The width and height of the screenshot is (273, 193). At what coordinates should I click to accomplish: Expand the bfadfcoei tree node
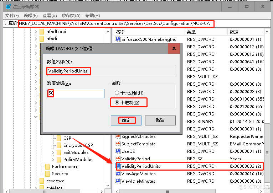pyautogui.click(x=36, y=32)
